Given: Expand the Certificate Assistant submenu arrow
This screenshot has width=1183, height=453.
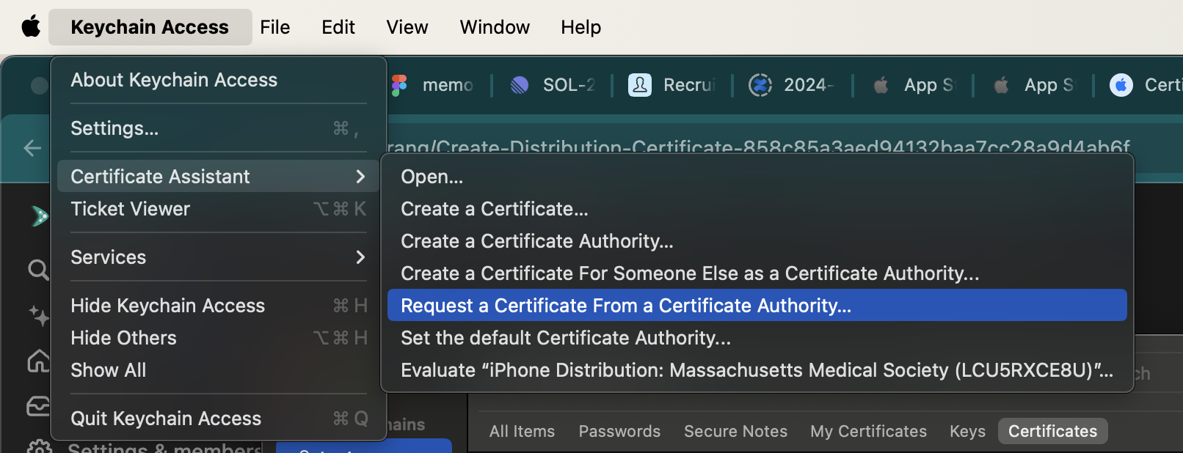Looking at the screenshot, I should [360, 177].
